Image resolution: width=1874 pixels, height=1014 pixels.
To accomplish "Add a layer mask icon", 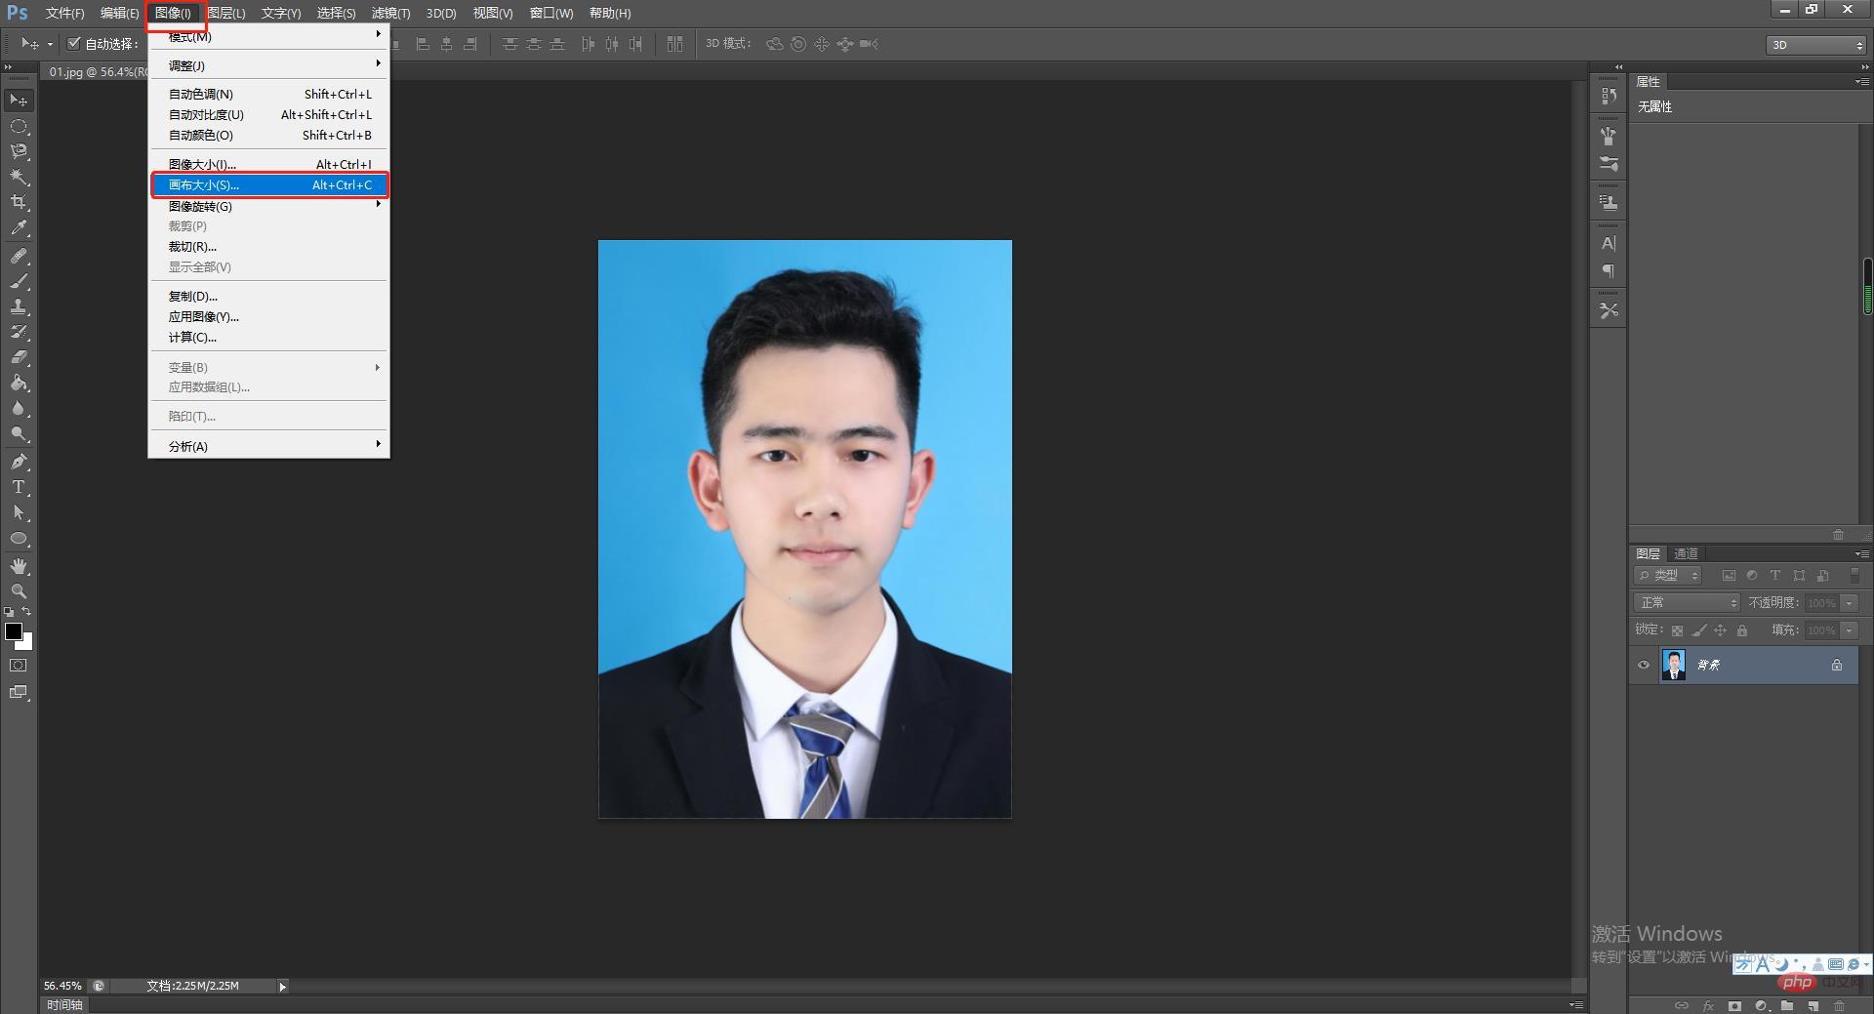I will tap(1734, 1005).
